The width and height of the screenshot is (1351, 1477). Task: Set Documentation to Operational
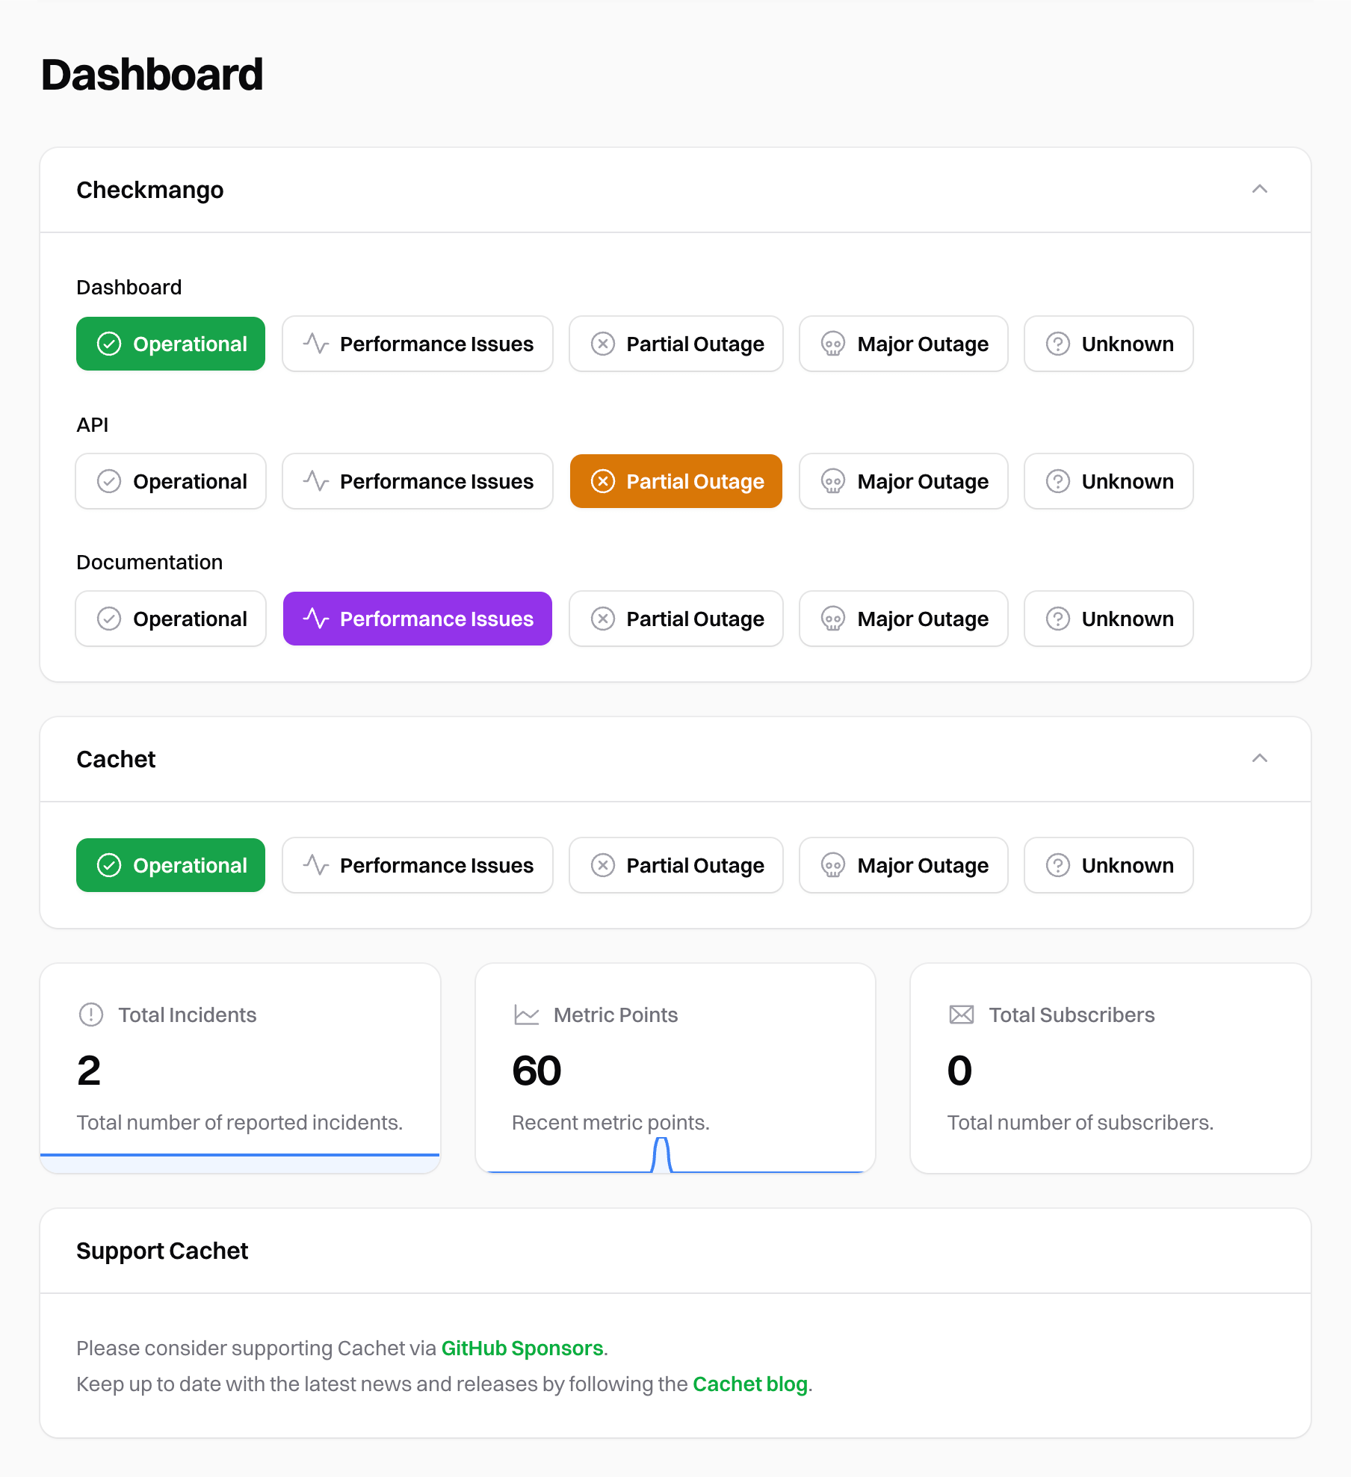click(170, 619)
